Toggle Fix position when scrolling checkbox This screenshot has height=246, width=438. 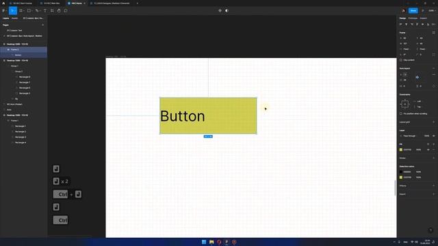[401, 114]
